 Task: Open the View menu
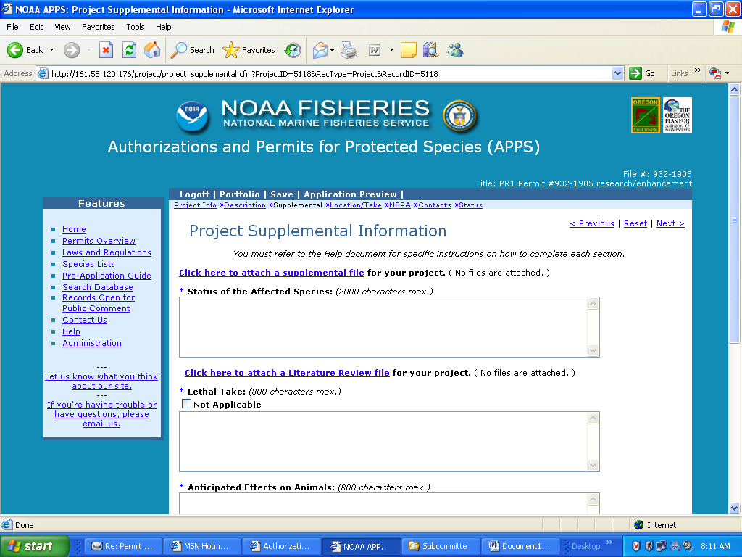pyautogui.click(x=62, y=27)
